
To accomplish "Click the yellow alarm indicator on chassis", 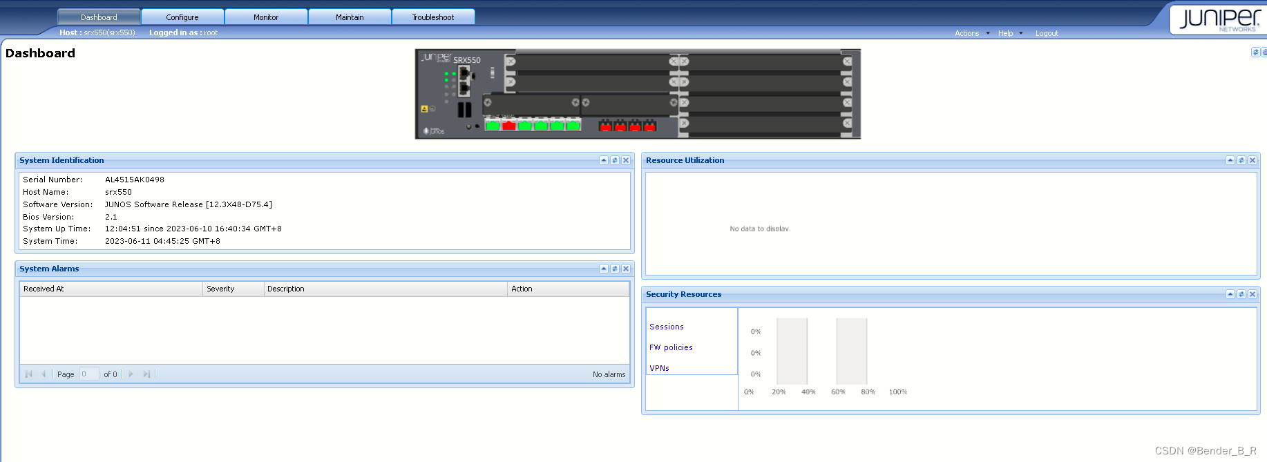I will [424, 109].
